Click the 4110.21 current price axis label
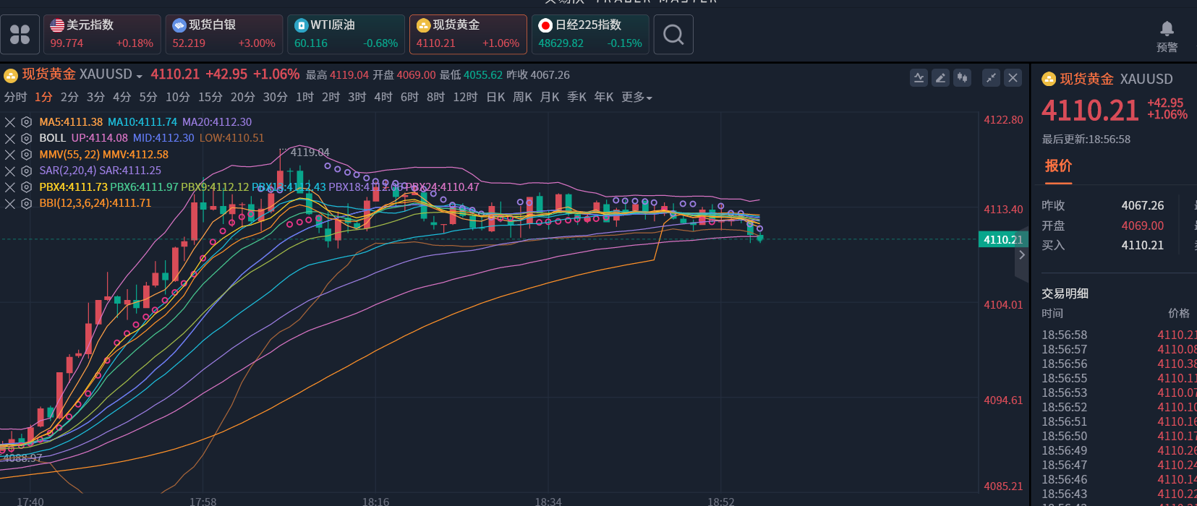The image size is (1197, 506). point(1002,240)
